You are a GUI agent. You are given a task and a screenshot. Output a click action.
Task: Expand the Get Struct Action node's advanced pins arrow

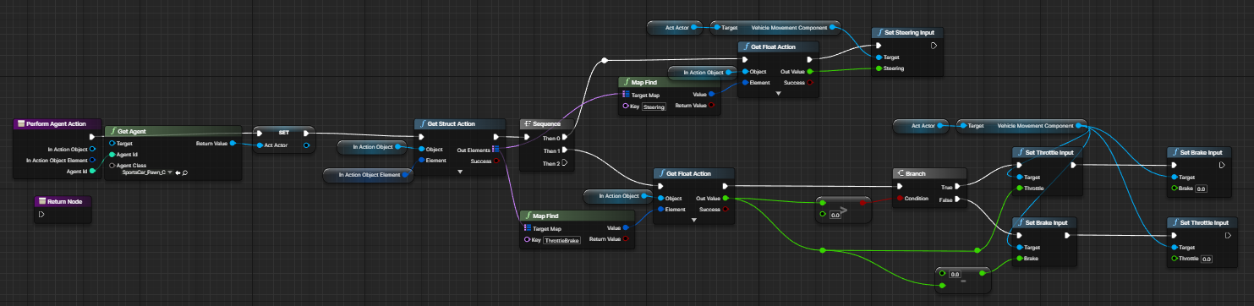click(x=461, y=172)
